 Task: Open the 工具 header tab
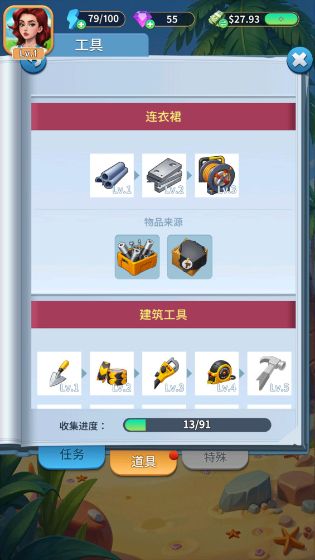89,45
